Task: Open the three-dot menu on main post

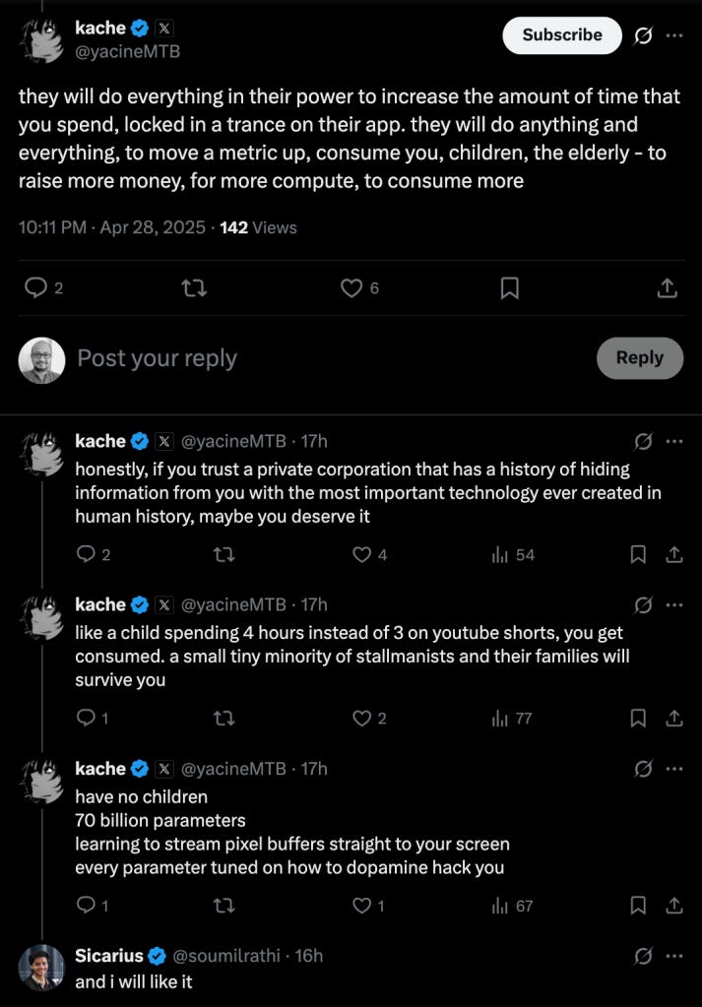Action: point(674,35)
